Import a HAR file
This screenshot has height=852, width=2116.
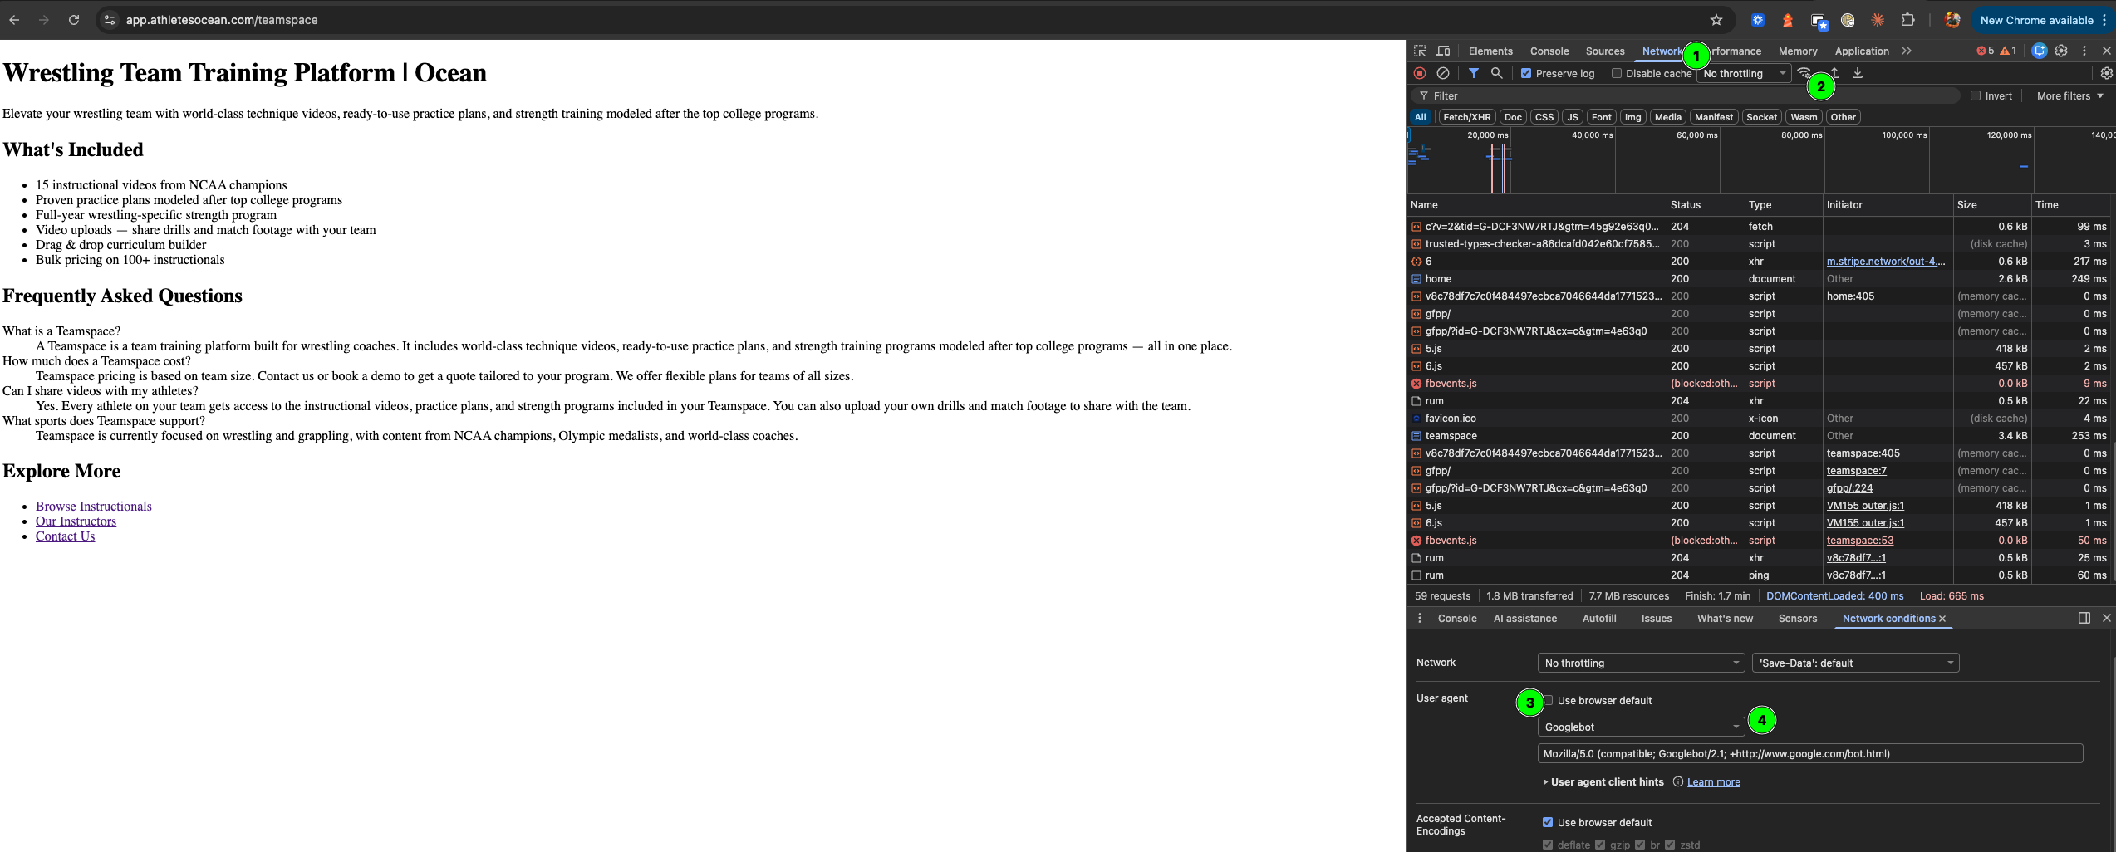(x=1833, y=73)
